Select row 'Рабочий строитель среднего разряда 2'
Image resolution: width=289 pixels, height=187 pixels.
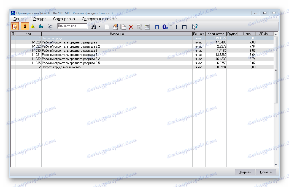coord(142,42)
